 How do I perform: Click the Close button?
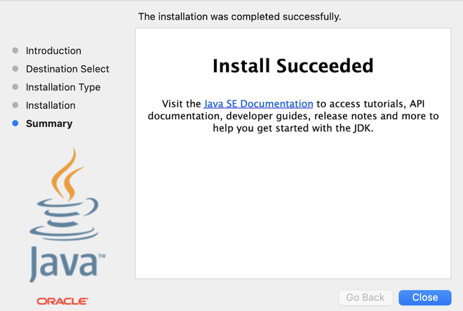pyautogui.click(x=425, y=298)
